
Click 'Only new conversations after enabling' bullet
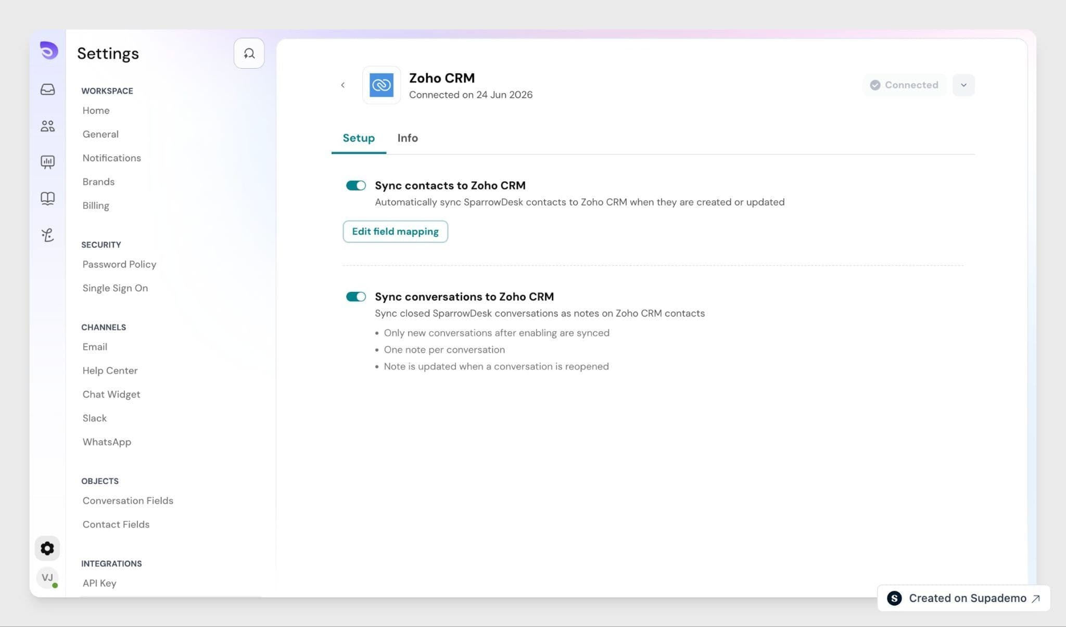coord(496,333)
